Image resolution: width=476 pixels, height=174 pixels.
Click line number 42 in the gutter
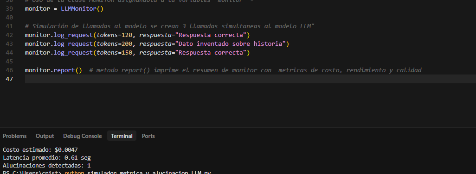(x=9, y=35)
